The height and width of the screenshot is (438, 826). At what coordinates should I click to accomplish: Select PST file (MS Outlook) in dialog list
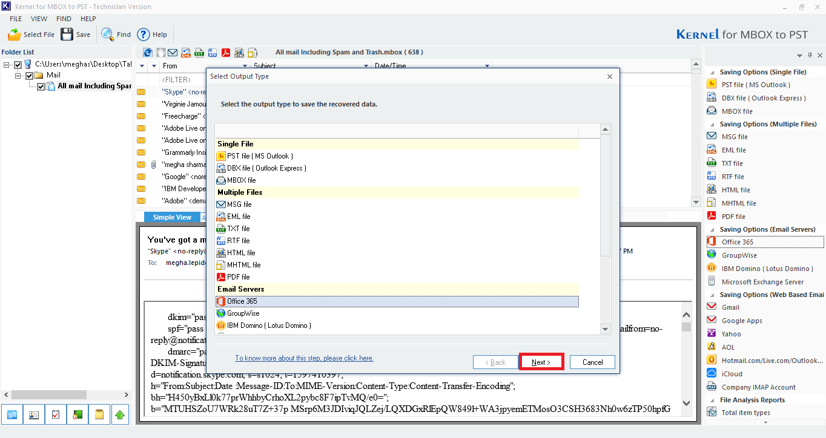click(397, 156)
